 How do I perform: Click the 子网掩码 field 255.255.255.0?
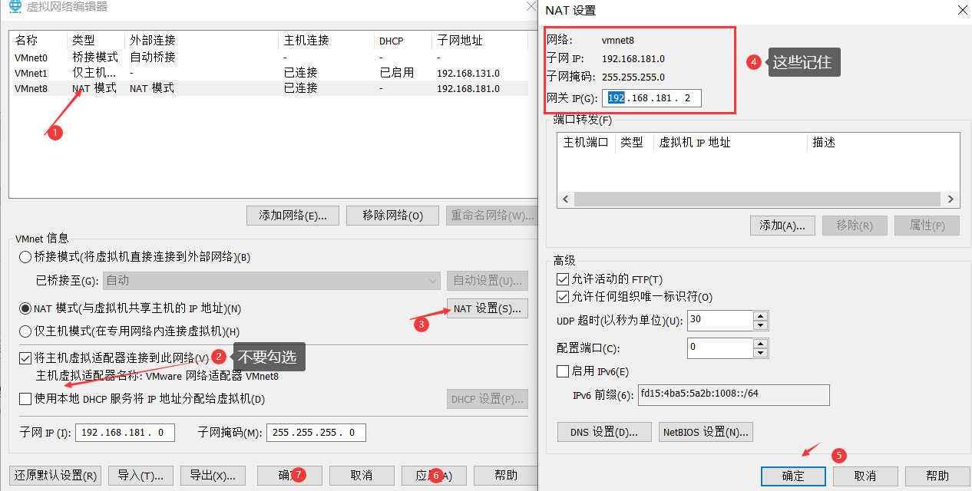[x=316, y=433]
